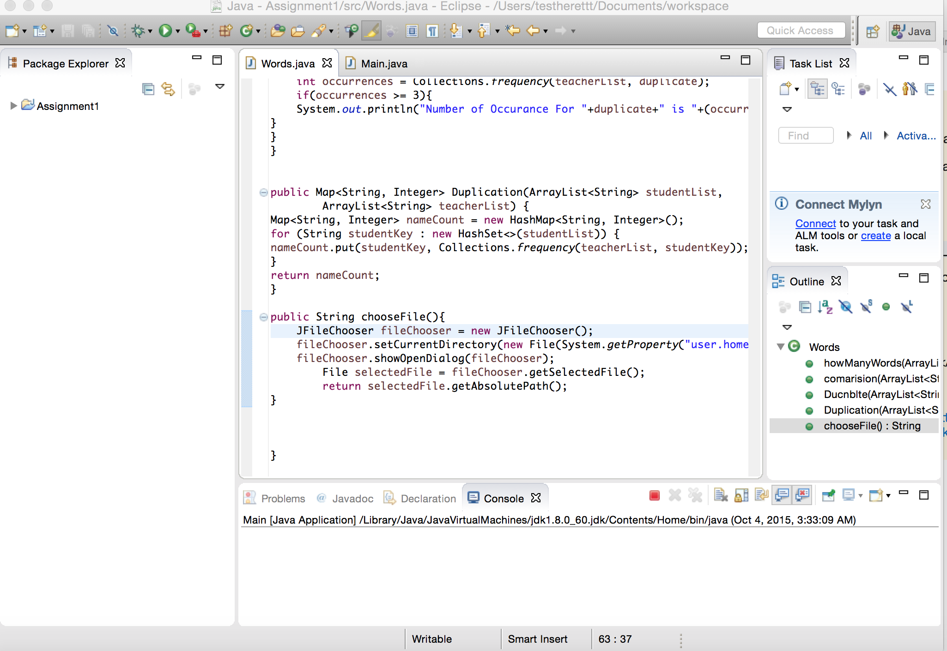Click the create local task link
Screen dimensions: 947x651
[875, 235]
